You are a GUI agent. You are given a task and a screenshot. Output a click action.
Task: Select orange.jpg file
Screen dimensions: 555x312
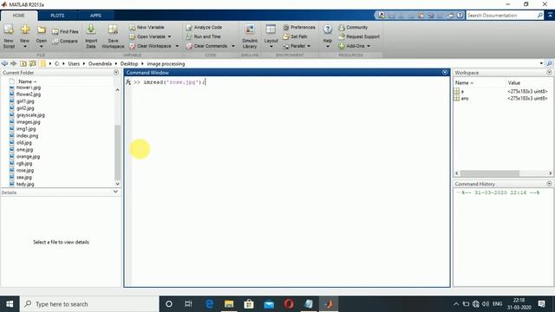pos(28,156)
